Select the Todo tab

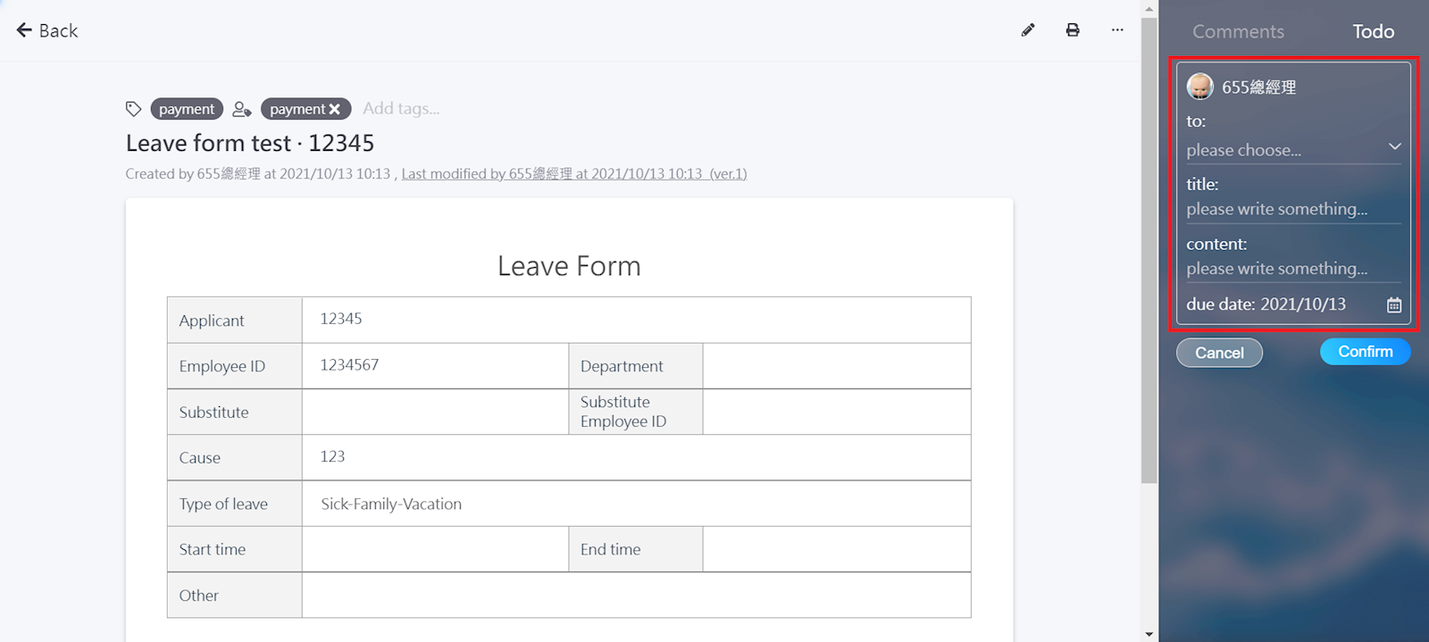pyautogui.click(x=1373, y=31)
